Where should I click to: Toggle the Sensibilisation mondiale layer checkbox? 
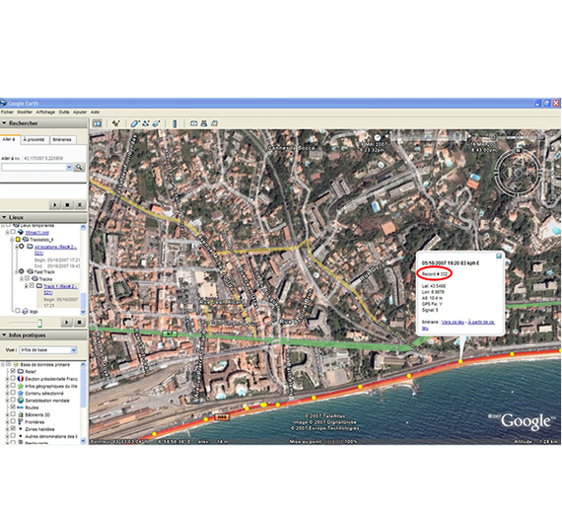13,400
